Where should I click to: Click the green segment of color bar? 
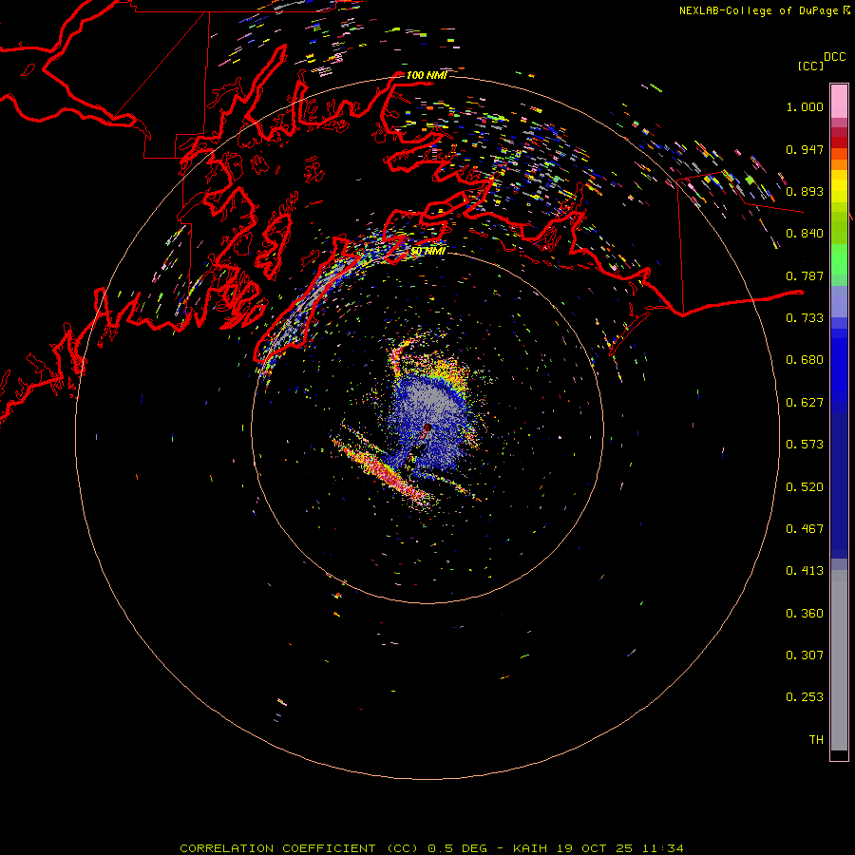(x=839, y=259)
